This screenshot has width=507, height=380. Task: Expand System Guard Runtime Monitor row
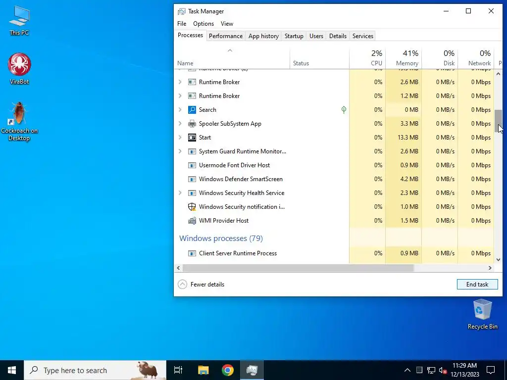point(180,151)
